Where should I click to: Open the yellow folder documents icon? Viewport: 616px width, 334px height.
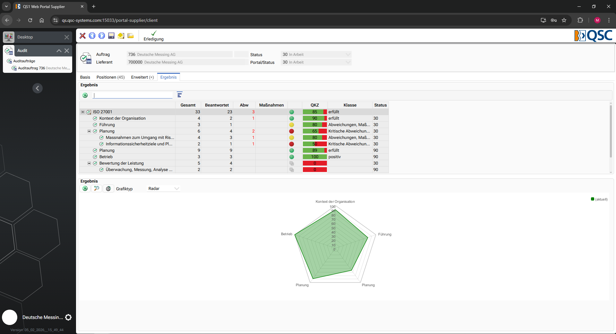(x=131, y=36)
